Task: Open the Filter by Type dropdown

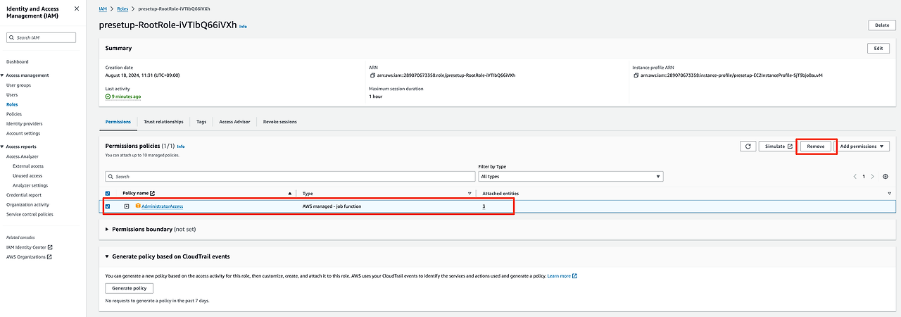Action: pyautogui.click(x=570, y=176)
